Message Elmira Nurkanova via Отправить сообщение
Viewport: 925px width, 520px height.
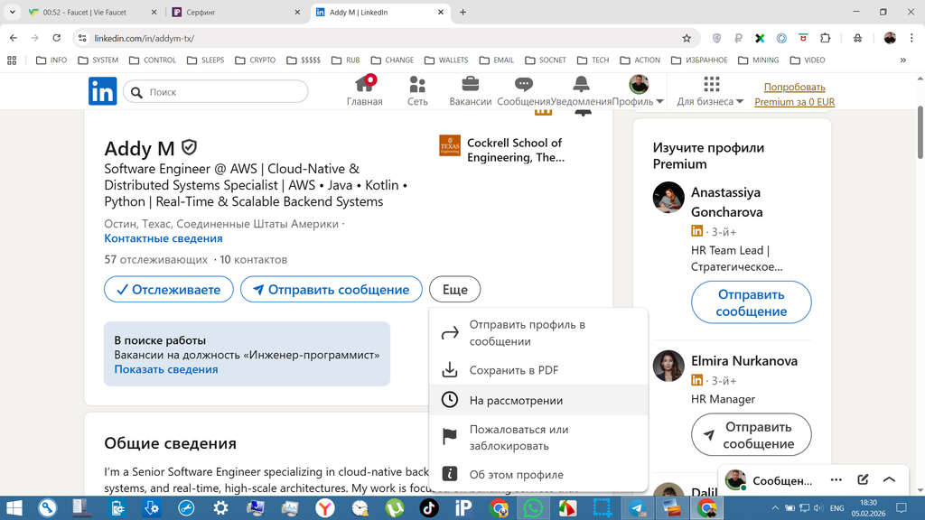click(x=751, y=435)
